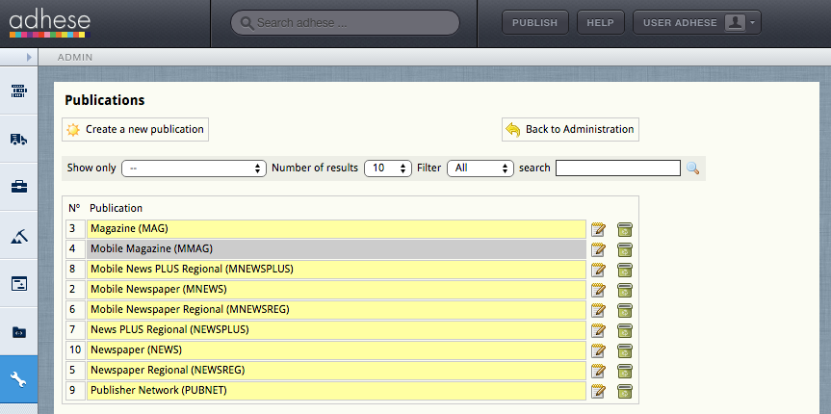Edit the Magazine (MAG) publication
Screen dimensions: 831x414
tap(599, 229)
